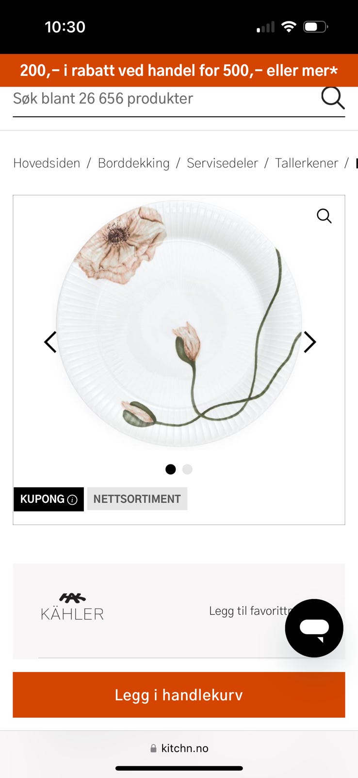Tap the Legg i handlekurv button
358x778 pixels.
click(x=179, y=695)
